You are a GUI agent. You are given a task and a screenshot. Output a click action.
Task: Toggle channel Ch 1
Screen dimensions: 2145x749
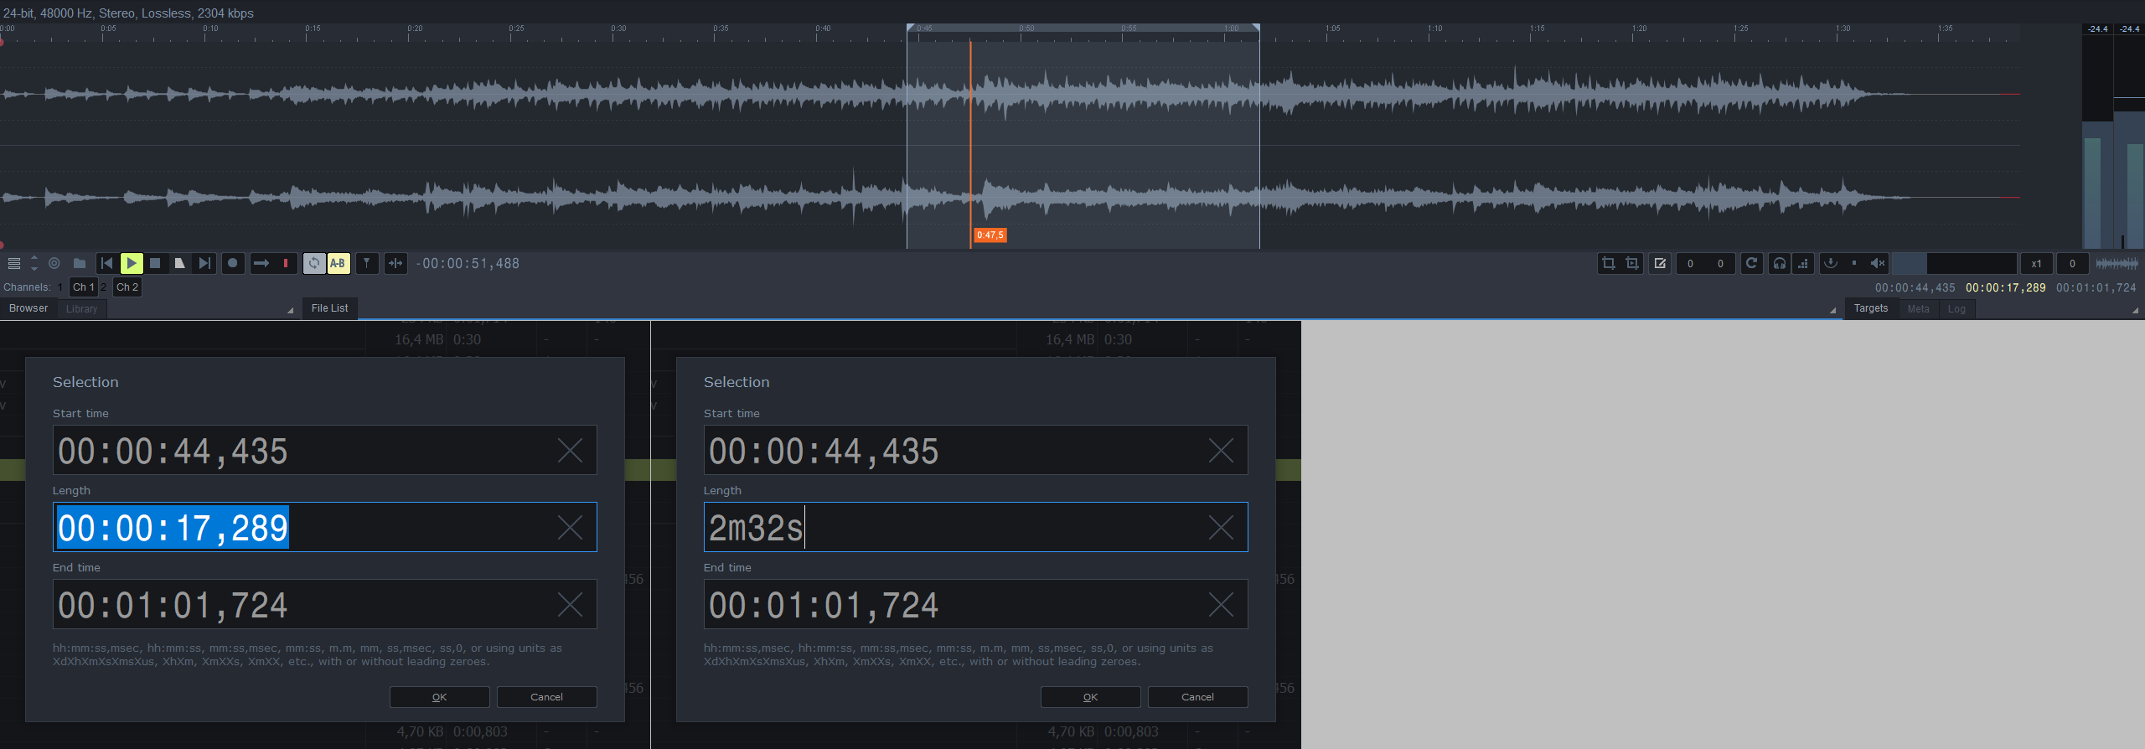83,287
